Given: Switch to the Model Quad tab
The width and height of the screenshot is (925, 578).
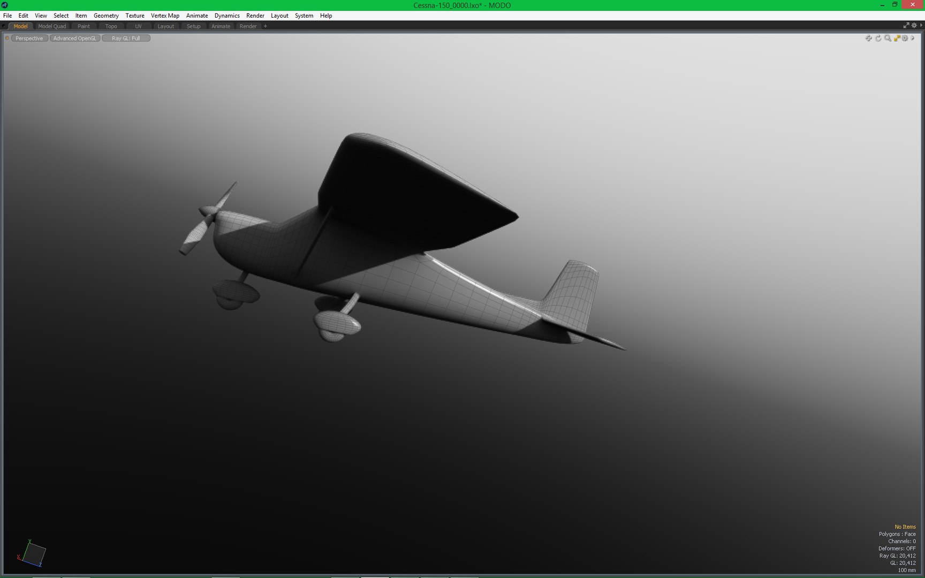Looking at the screenshot, I should tap(52, 26).
